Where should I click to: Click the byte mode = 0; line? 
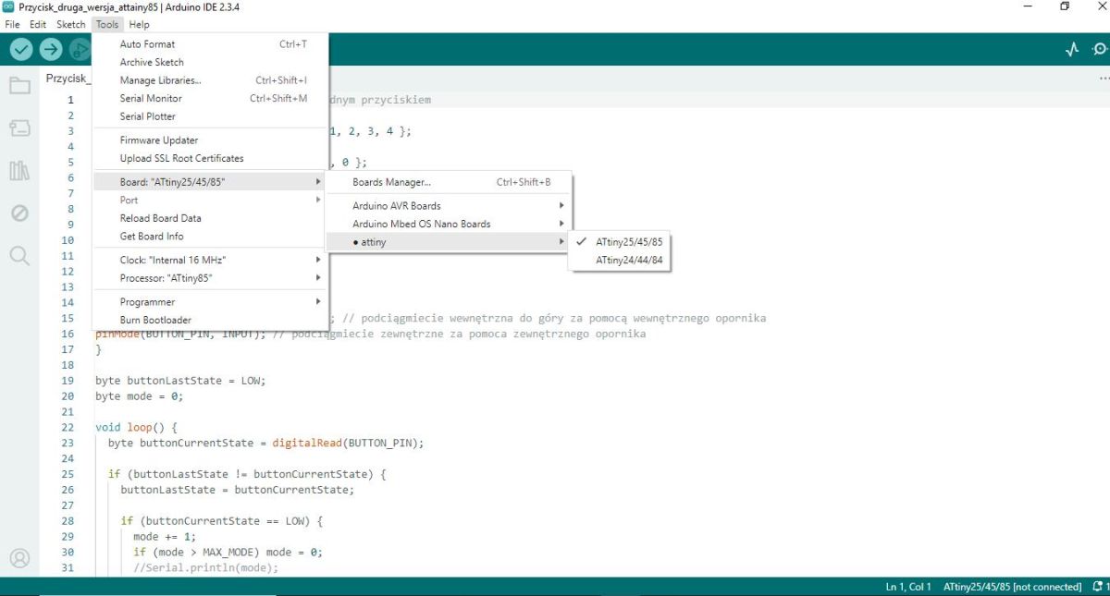coord(140,395)
